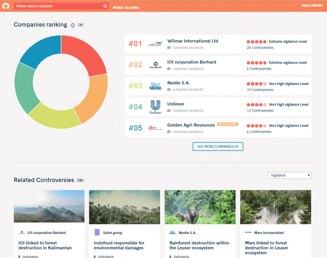Click vigilance dots for Wilmar International

tap(257, 41)
